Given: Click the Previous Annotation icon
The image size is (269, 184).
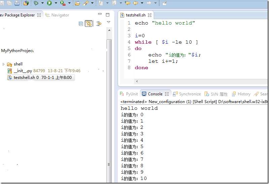Looking at the screenshot, I should pyautogui.click(x=114, y=3).
